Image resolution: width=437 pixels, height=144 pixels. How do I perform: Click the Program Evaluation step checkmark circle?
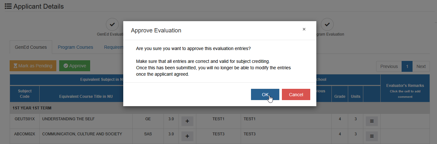[327, 24]
